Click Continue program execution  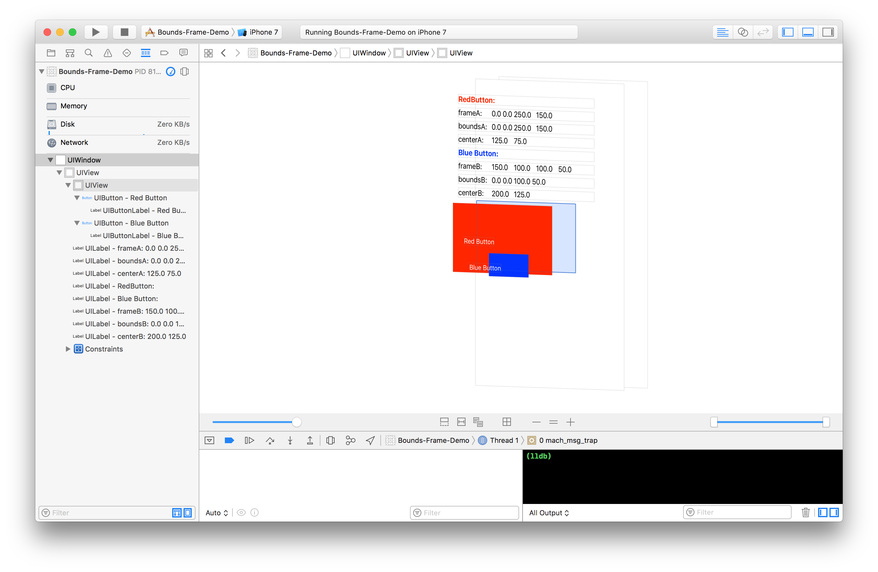pos(249,440)
